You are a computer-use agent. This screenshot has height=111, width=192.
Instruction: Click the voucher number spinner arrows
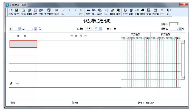click(x=35, y=29)
